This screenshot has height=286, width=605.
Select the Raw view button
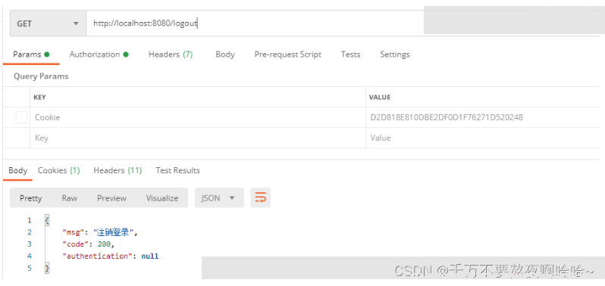click(70, 198)
